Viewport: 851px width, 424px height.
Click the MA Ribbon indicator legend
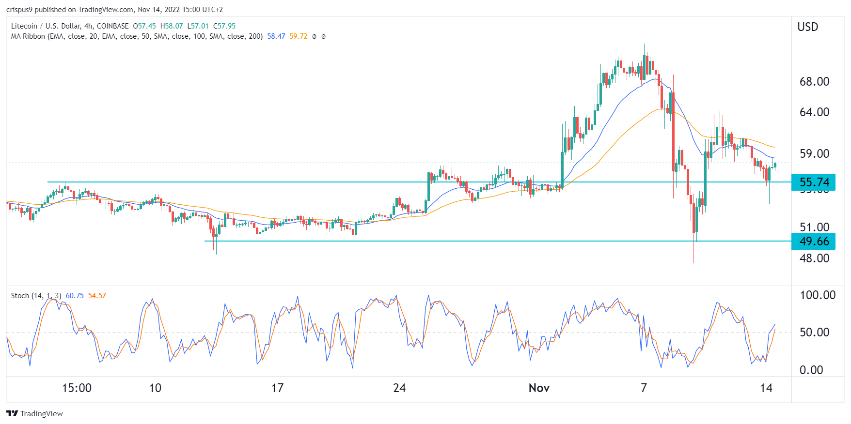137,36
